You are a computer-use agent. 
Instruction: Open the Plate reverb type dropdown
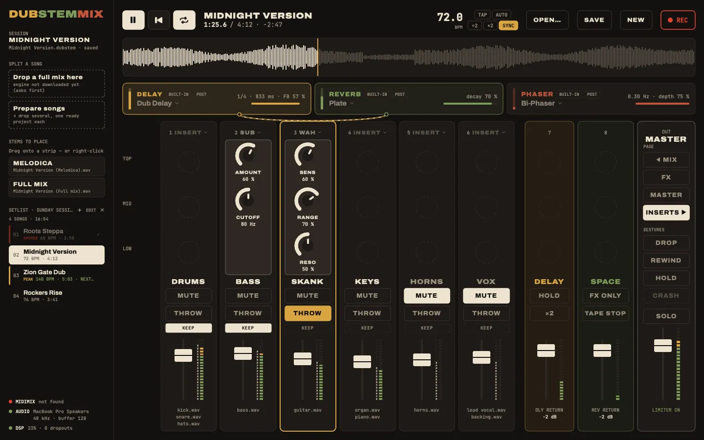pos(341,103)
